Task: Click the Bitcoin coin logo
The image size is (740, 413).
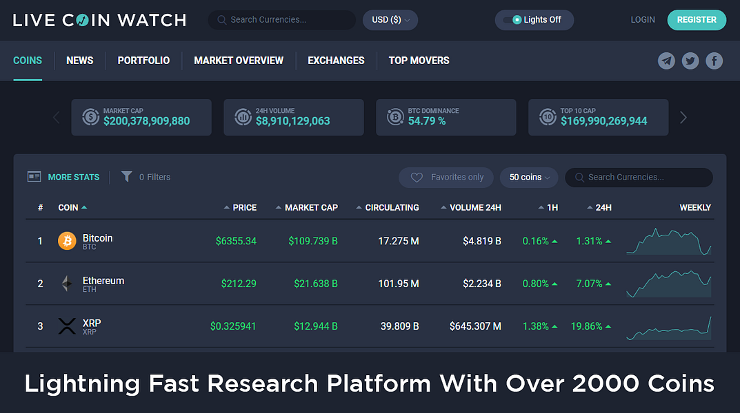Action: [67, 241]
